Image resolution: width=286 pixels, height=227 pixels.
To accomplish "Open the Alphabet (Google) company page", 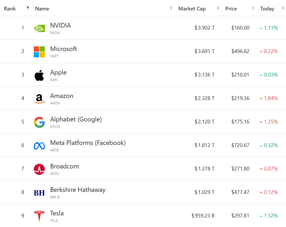I will click(76, 119).
